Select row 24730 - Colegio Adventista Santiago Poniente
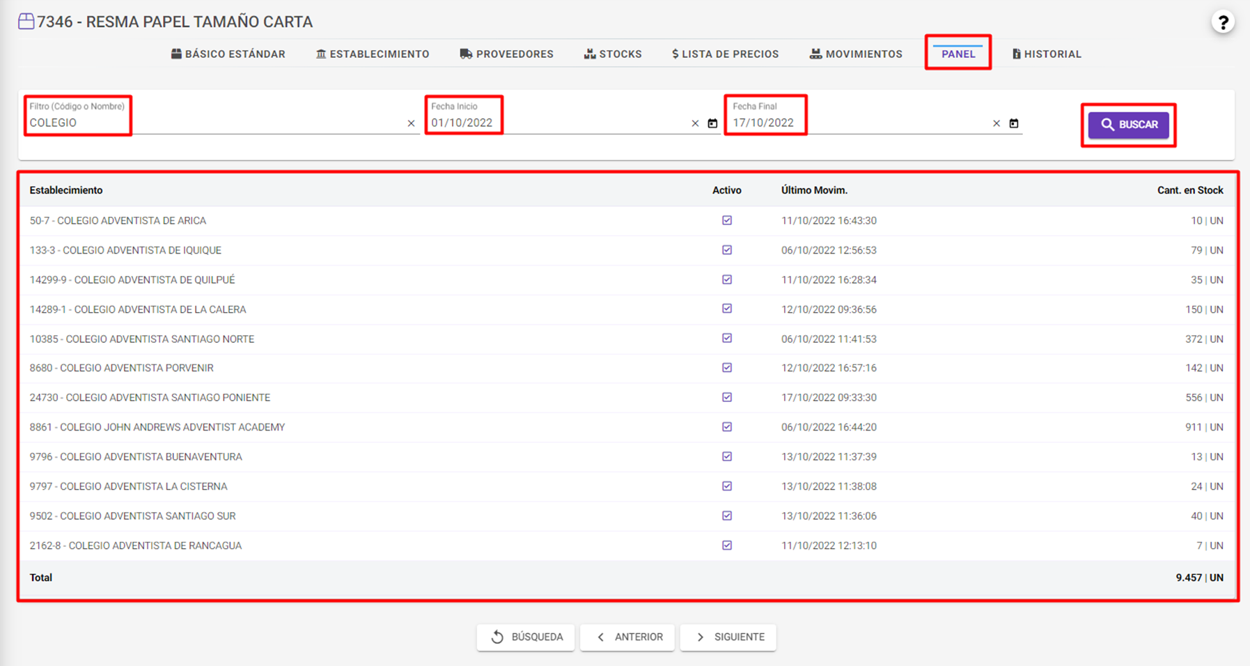The image size is (1250, 666). point(627,398)
